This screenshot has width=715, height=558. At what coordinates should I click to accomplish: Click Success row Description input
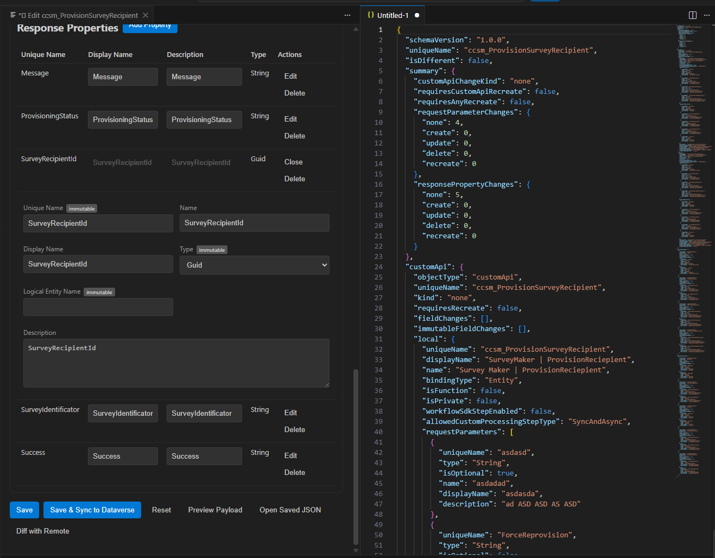tap(204, 456)
